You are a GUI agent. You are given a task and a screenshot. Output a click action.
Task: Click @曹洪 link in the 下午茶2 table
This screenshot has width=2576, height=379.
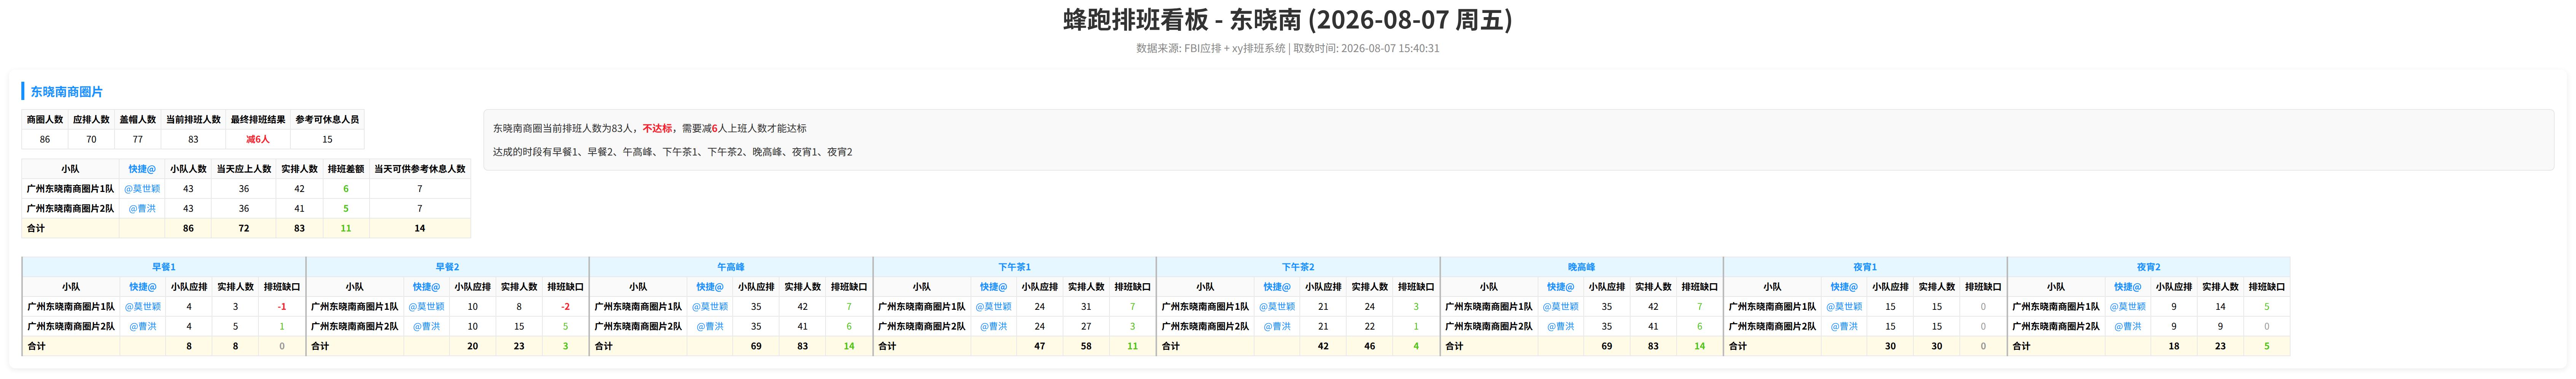point(1277,327)
